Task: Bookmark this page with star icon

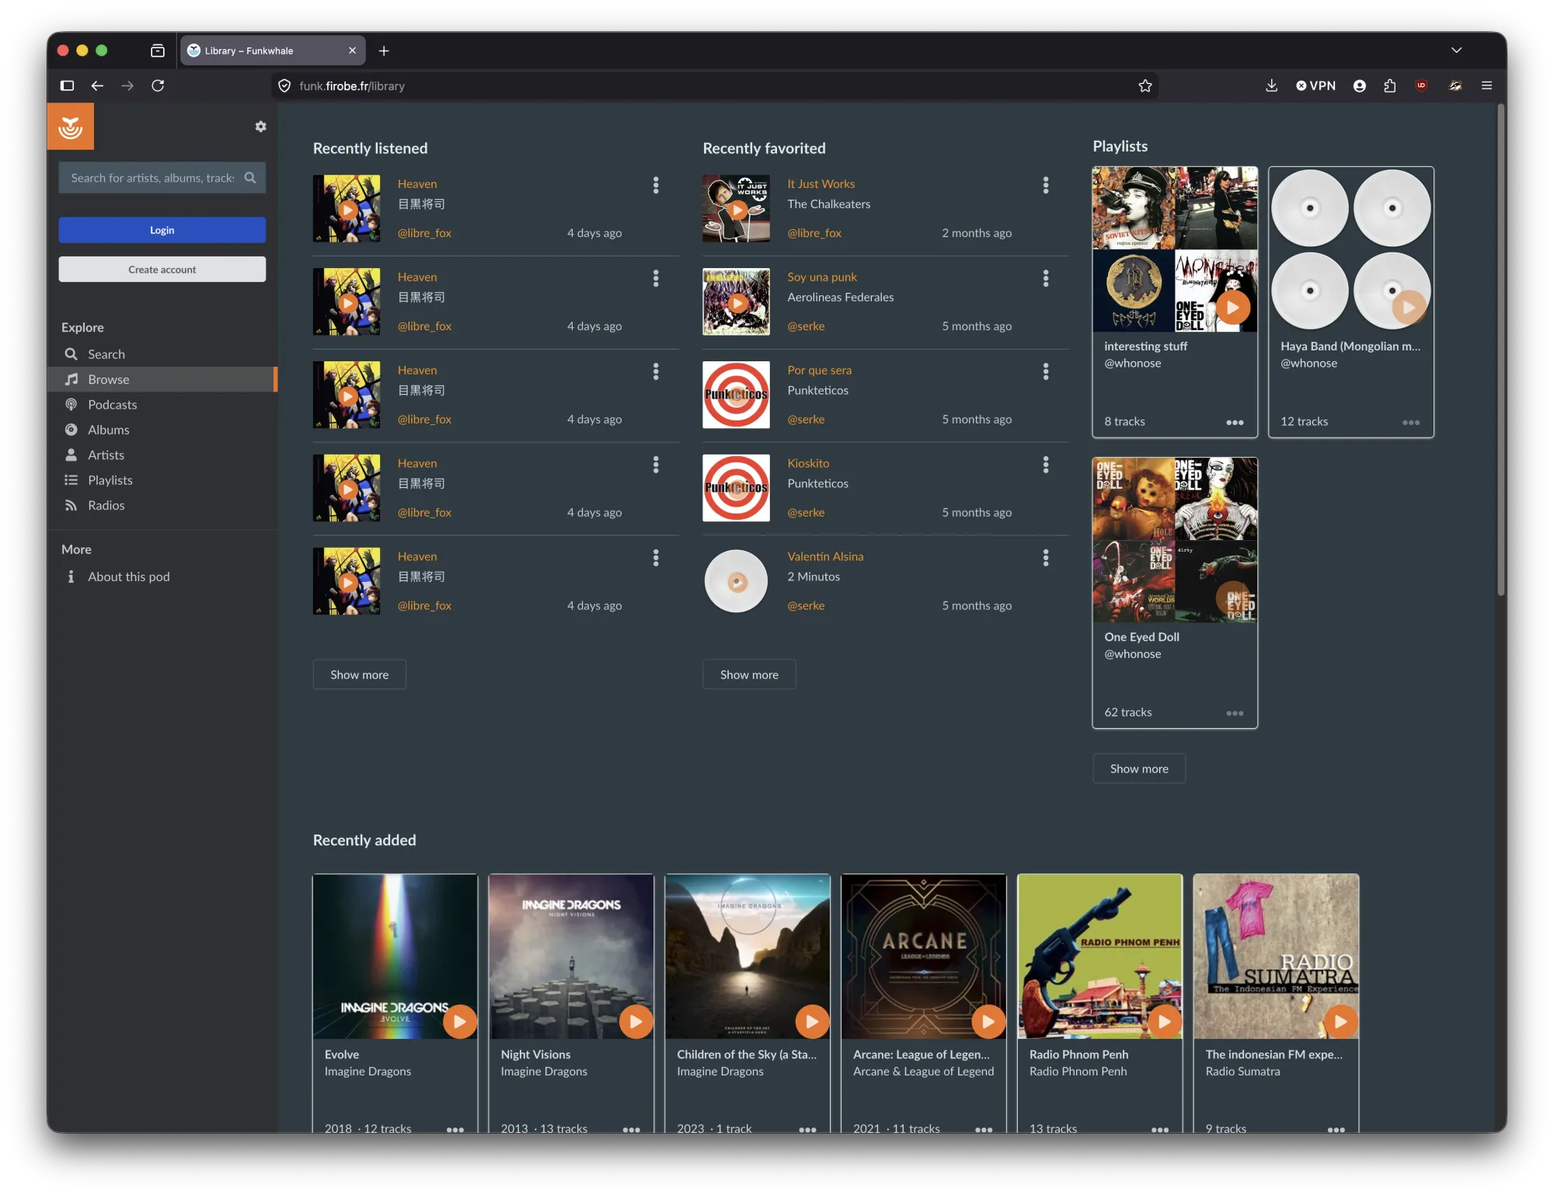Action: click(x=1145, y=85)
